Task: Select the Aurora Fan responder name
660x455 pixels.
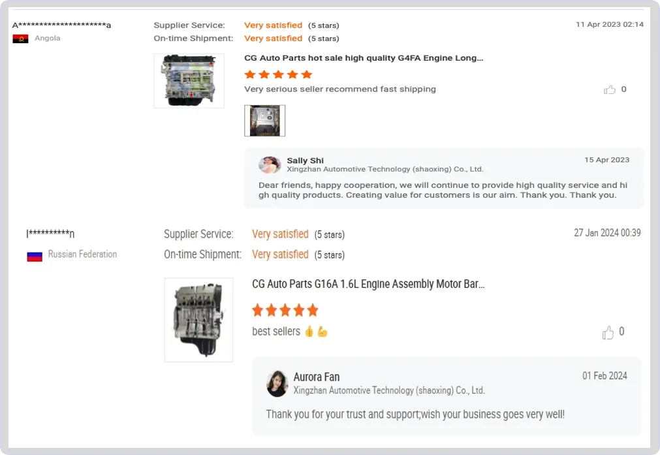Action: click(317, 377)
